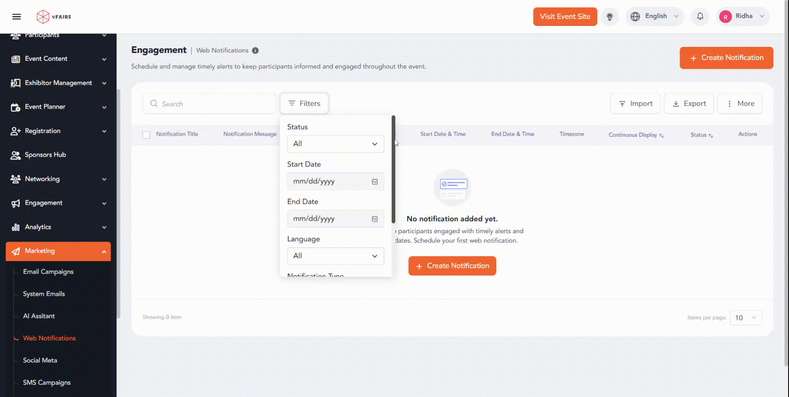The width and height of the screenshot is (789, 397).
Task: Open the End Date calendar icon
Action: point(374,219)
